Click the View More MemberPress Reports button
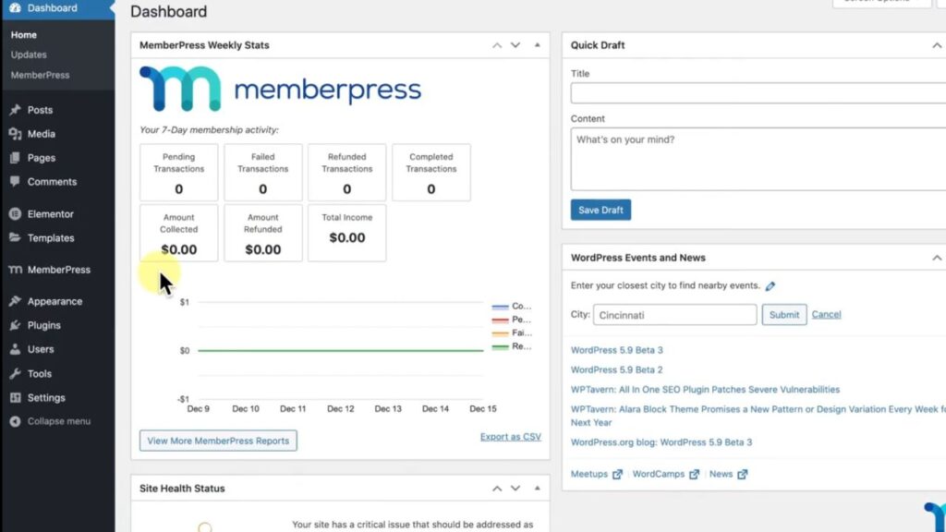 click(218, 441)
